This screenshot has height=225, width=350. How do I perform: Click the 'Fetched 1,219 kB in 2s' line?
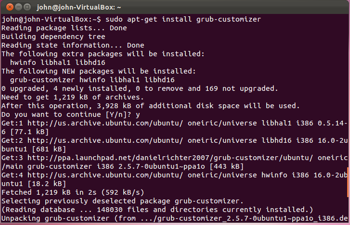[x=73, y=192]
